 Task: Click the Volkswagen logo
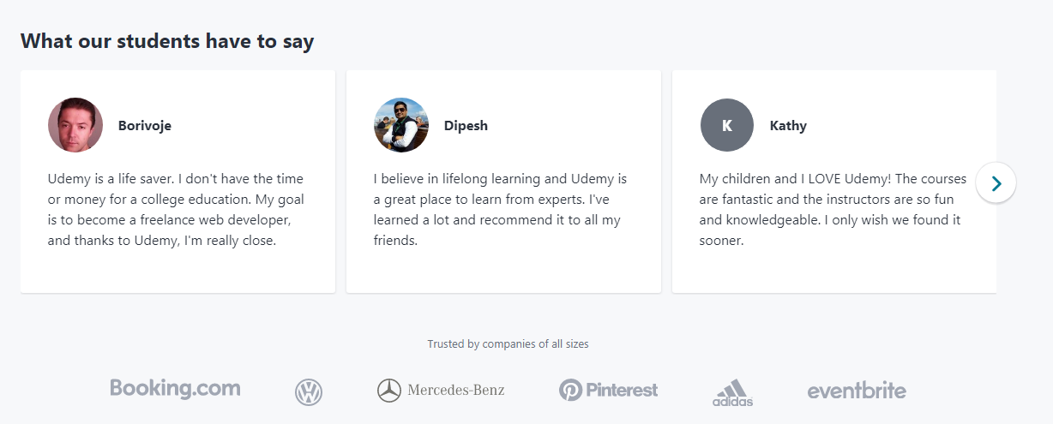[x=309, y=391]
